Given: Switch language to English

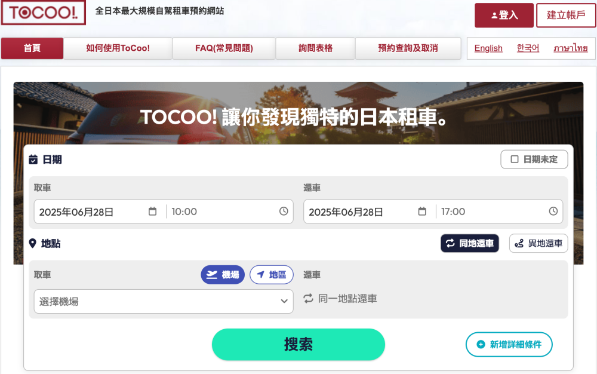Looking at the screenshot, I should 488,48.
